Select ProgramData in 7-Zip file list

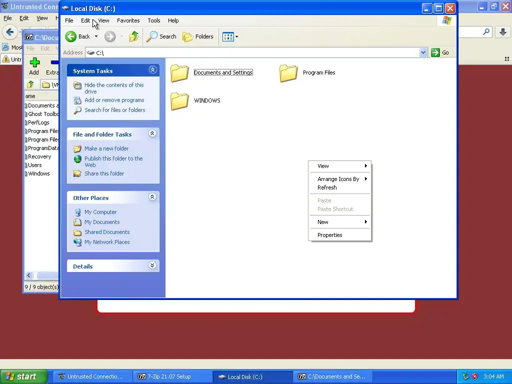coord(42,148)
